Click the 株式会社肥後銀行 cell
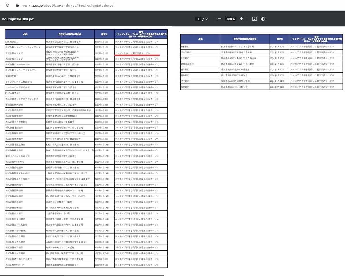345x276 pixels. point(25,208)
